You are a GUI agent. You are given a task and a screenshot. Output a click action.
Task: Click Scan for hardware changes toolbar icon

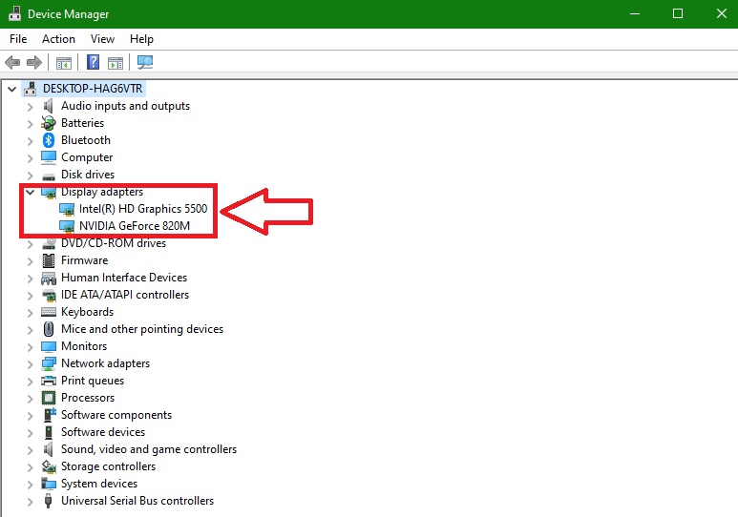[145, 62]
